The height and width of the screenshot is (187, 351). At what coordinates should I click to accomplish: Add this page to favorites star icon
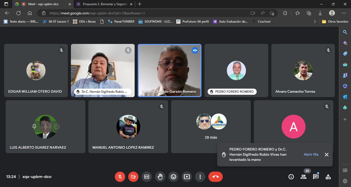(272, 13)
